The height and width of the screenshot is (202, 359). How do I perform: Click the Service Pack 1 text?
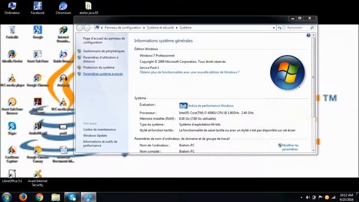point(149,67)
